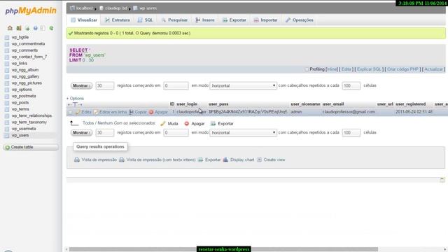Open wp_options table icon
Image resolution: width=448 pixels, height=252 pixels.
(7, 90)
